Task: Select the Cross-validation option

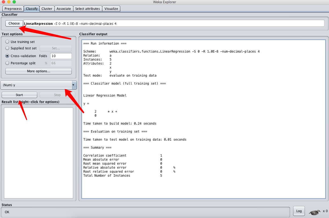Action: 21,56
